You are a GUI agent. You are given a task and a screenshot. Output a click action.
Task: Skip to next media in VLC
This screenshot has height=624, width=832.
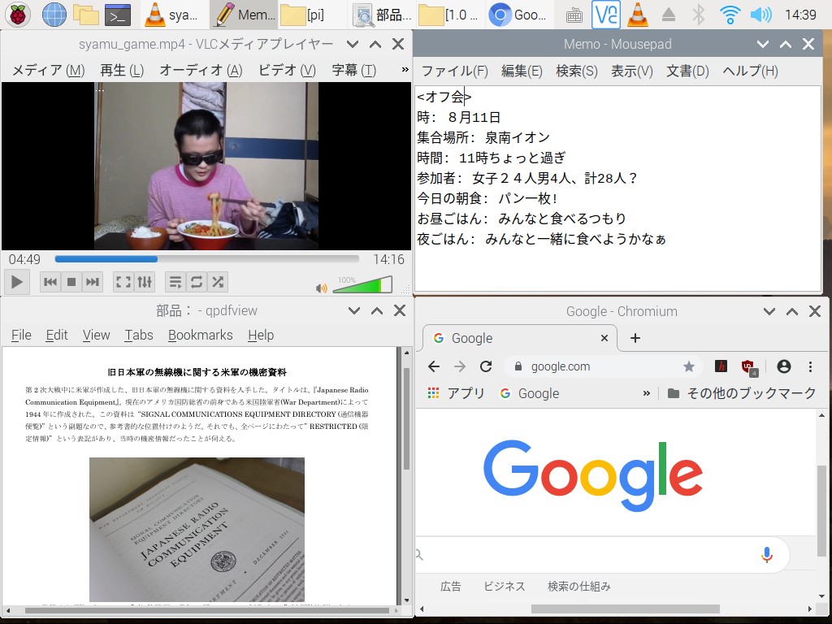point(93,282)
